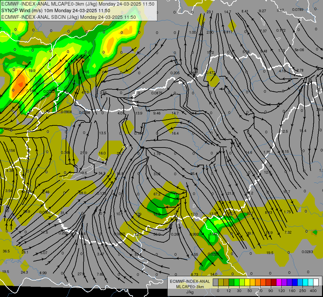
Task: Click the map value '16.4'
Action: coord(175,133)
